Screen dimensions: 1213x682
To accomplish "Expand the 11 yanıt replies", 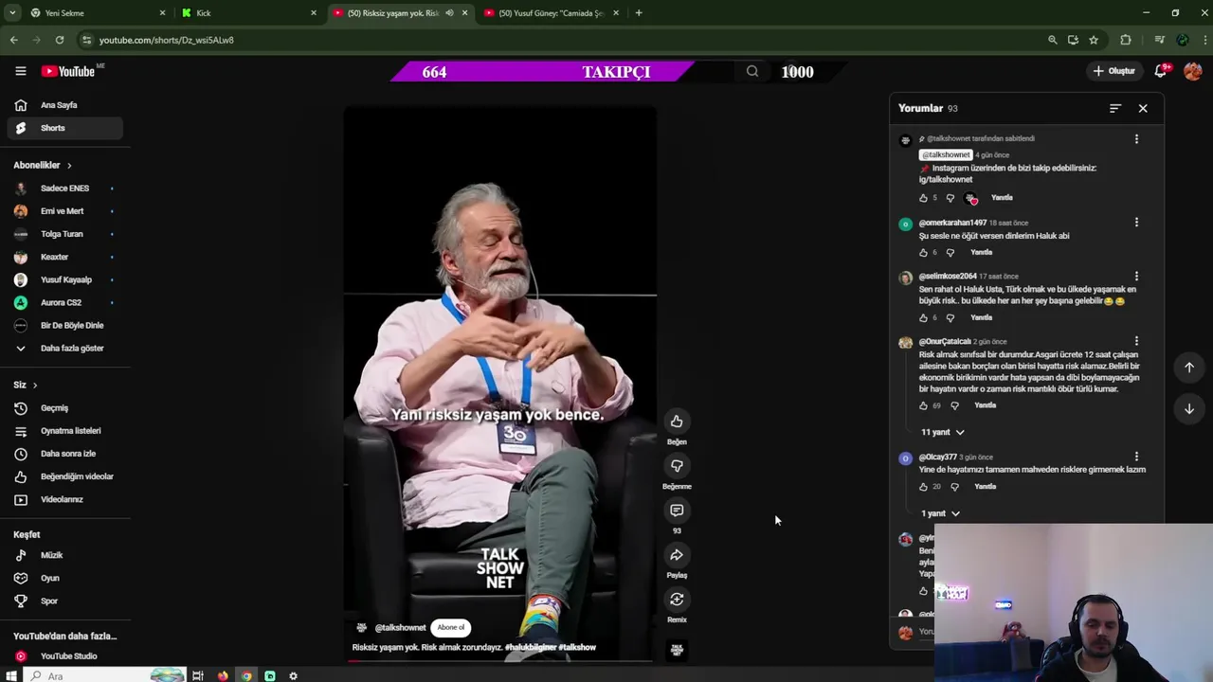I will (x=943, y=432).
